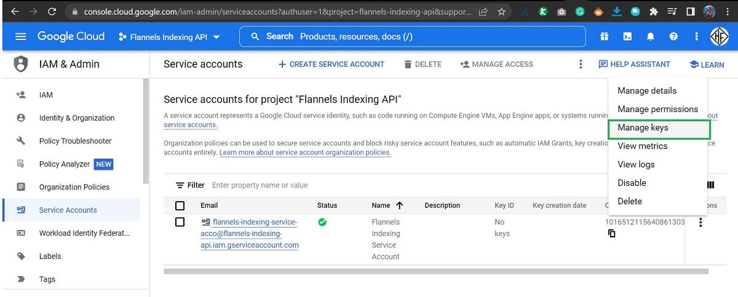This screenshot has height=297, width=738.
Task: Click the free trial gift icon
Action: click(605, 37)
